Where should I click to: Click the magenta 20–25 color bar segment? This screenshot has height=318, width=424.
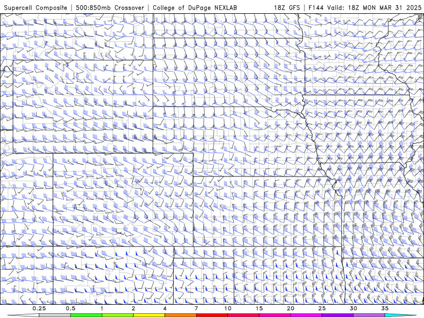pyautogui.click(x=306, y=315)
